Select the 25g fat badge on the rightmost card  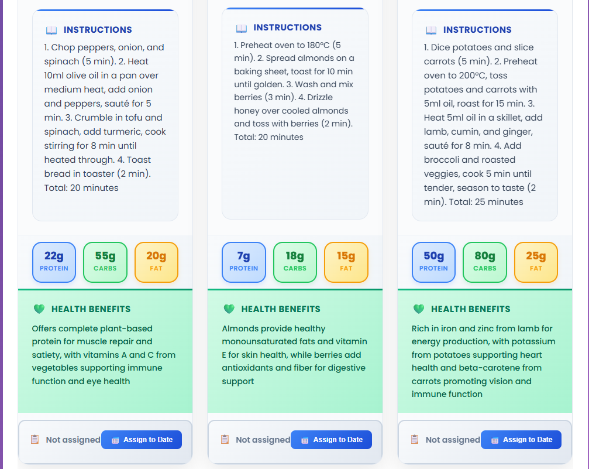coord(536,262)
